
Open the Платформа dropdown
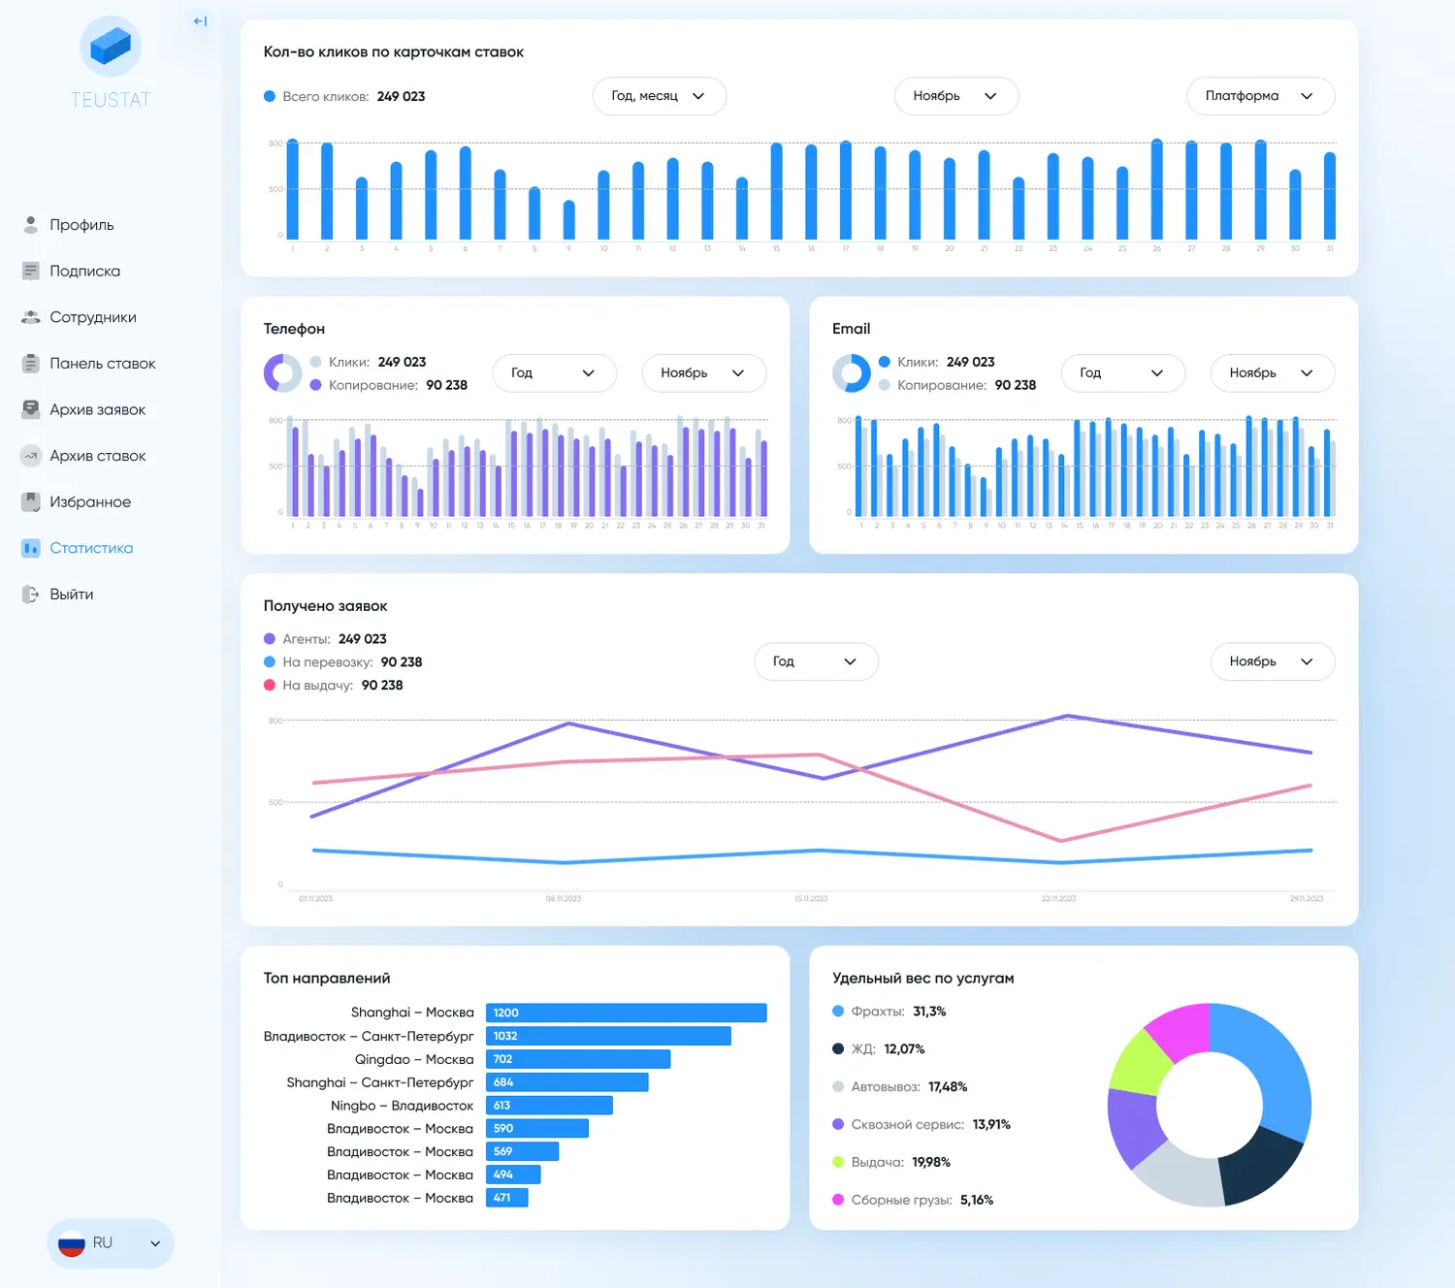coord(1261,96)
